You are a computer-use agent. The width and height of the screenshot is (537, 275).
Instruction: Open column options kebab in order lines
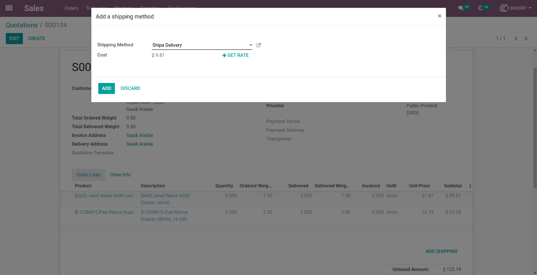[x=470, y=186]
